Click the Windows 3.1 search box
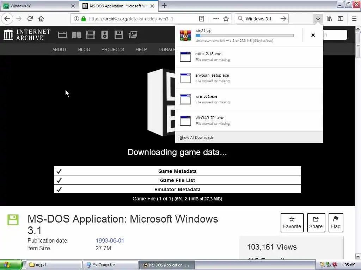Image resolution: width=361 pixels, height=270 pixels. 261,19
